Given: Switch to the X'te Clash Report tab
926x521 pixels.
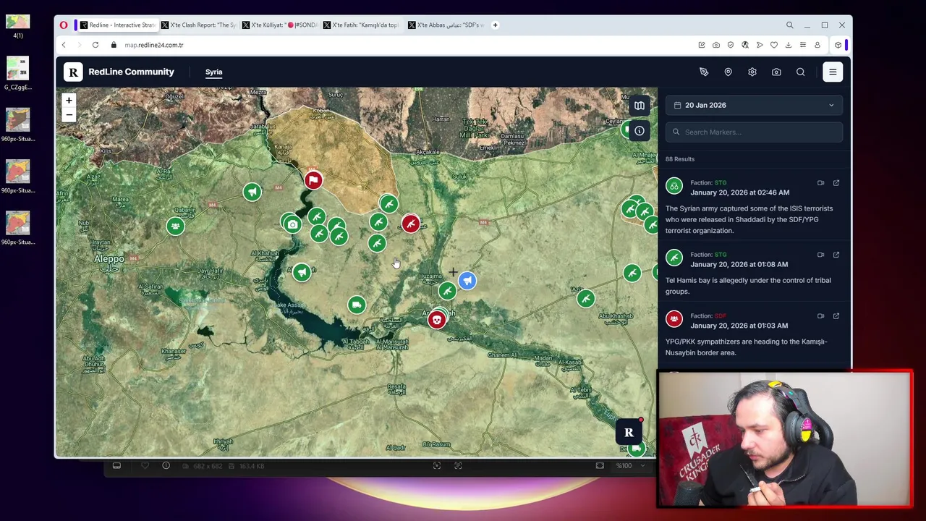Looking at the screenshot, I should [199, 25].
